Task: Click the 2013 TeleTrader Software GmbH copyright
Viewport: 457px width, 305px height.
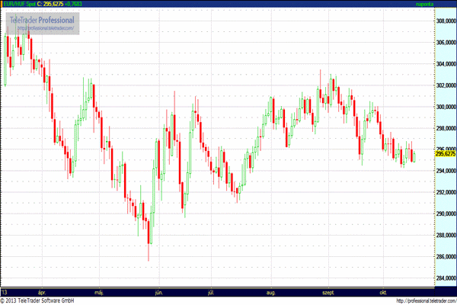Action: tap(47, 300)
